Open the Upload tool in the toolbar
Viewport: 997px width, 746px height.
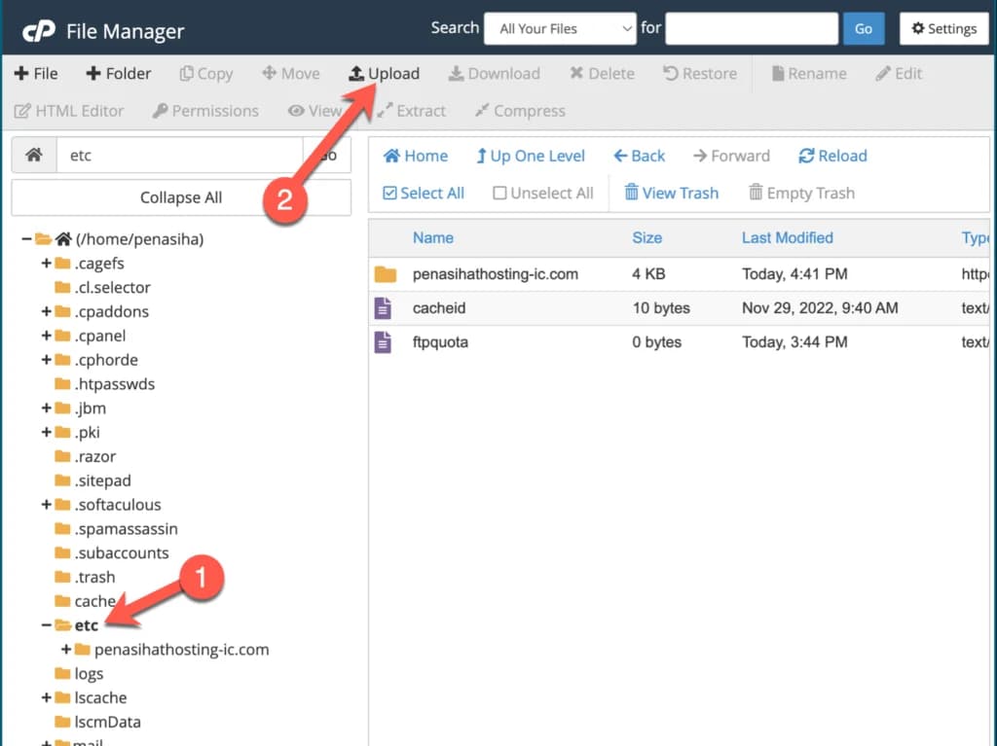385,73
